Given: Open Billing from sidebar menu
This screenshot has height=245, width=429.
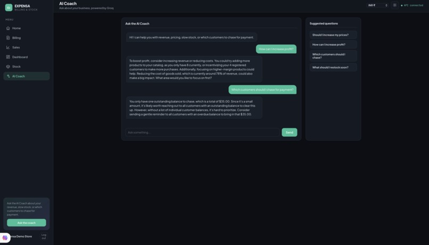Looking at the screenshot, I should pos(27,38).
